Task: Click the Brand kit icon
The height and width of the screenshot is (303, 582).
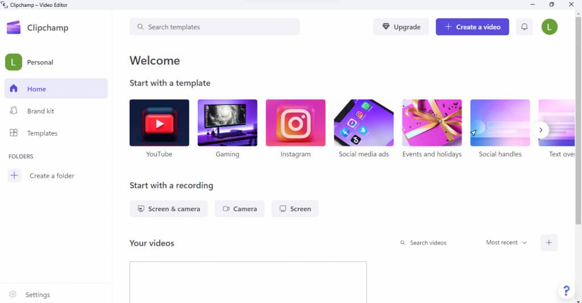Action: pyautogui.click(x=14, y=111)
